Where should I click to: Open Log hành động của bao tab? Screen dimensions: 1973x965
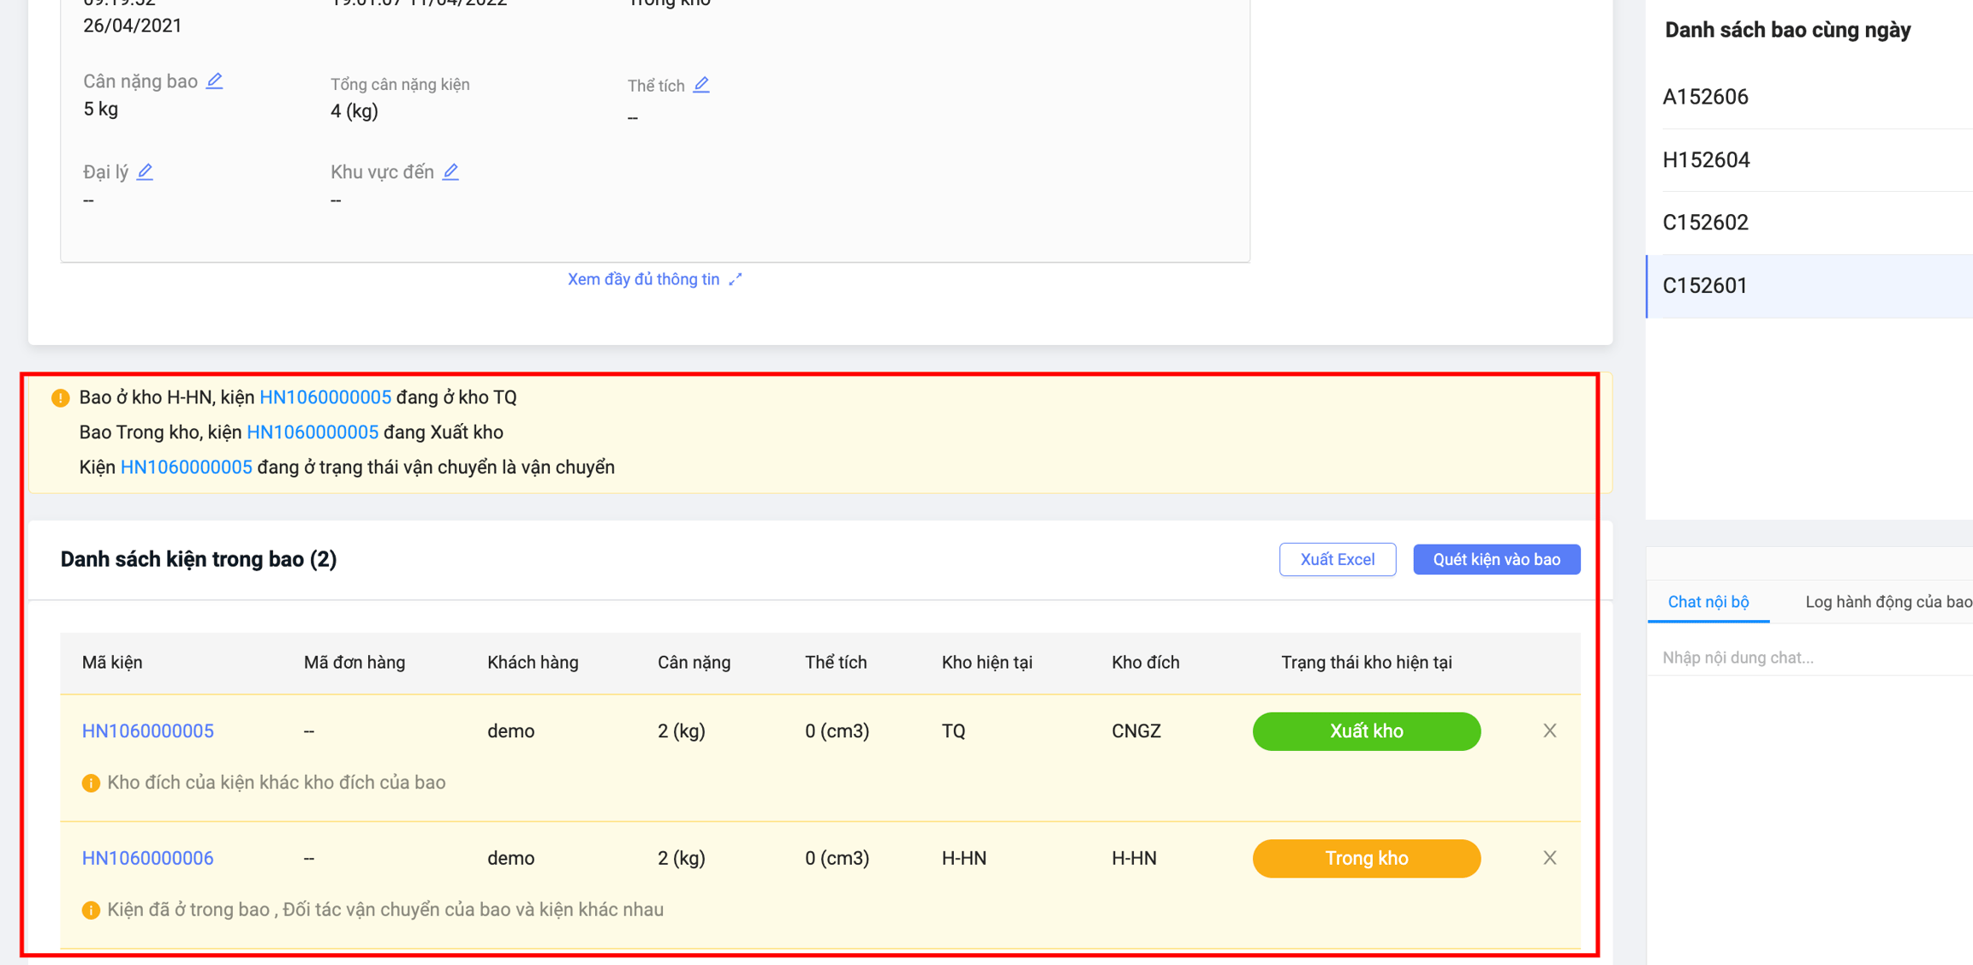[x=1887, y=602]
